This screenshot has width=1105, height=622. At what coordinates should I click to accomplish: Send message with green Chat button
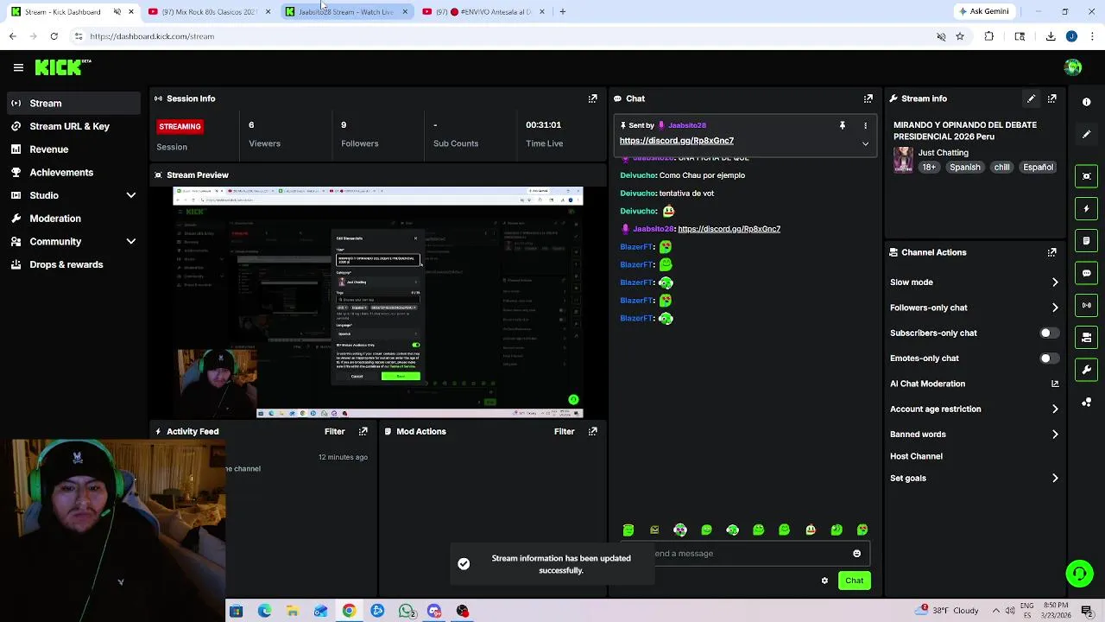(854, 581)
